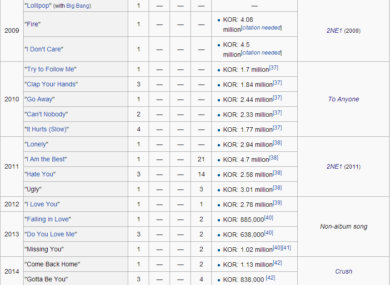This screenshot has width=390, height=285.
Task: Open "Try to Follow Me" link
Action: pos(50,69)
